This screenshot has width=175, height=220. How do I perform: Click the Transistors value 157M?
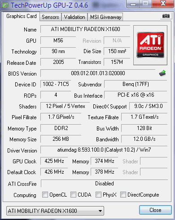(x=117, y=62)
